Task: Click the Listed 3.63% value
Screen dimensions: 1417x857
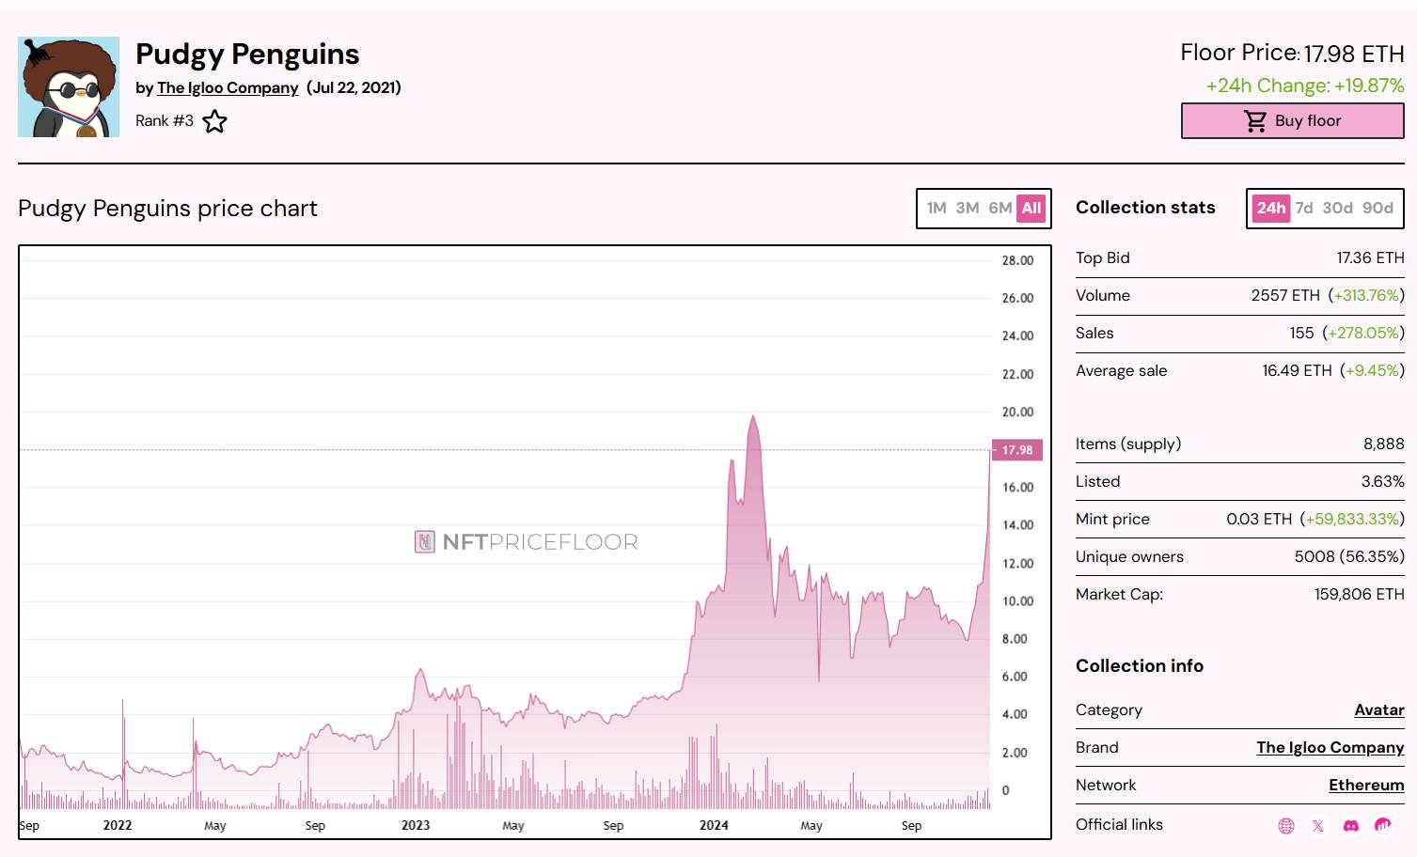Action: pyautogui.click(x=1382, y=482)
